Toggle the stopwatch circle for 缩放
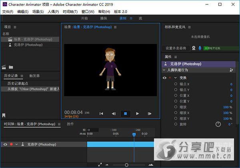The height and width of the screenshot is (168, 240). [x=176, y=107]
